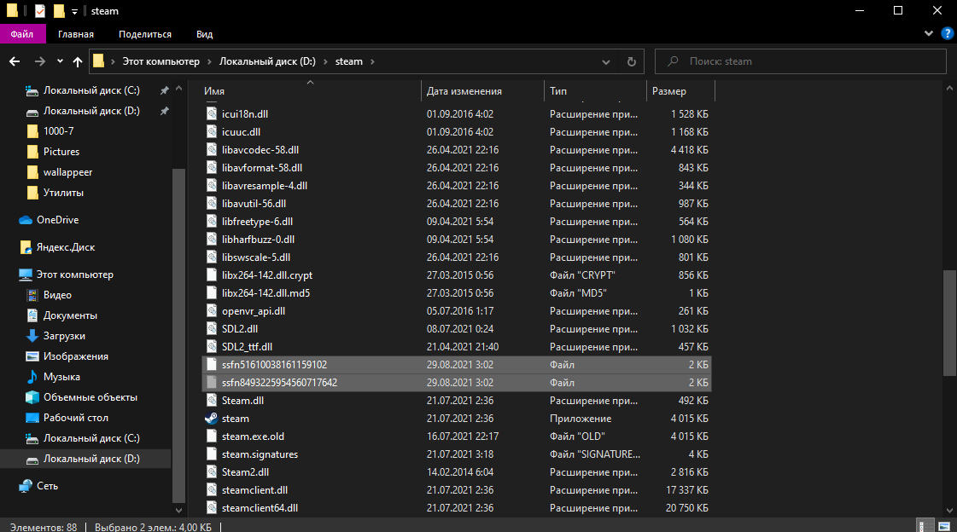The width and height of the screenshot is (957, 532).
Task: Select the ssfn51610038161159102 file
Action: pyautogui.click(x=457, y=364)
